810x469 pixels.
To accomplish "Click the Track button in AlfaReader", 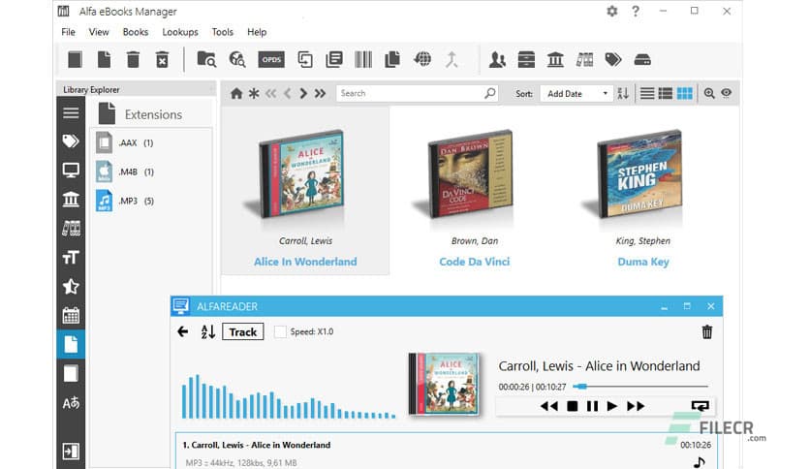I will pos(243,332).
